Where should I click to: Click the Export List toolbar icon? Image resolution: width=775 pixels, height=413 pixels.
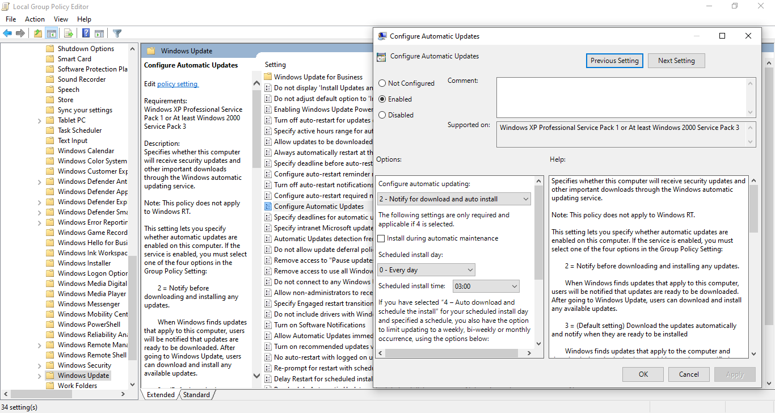point(68,33)
